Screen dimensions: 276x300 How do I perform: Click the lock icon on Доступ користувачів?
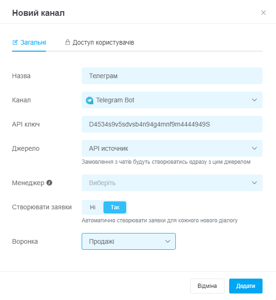pos(68,42)
